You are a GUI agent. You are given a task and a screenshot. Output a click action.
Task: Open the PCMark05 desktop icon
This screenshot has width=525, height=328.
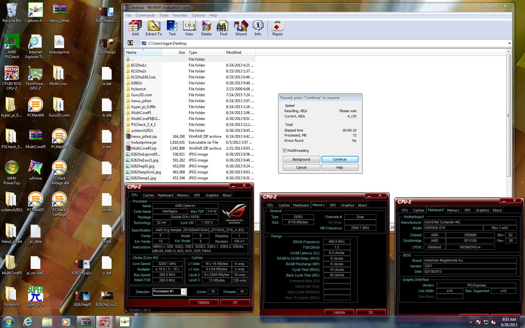click(35, 201)
